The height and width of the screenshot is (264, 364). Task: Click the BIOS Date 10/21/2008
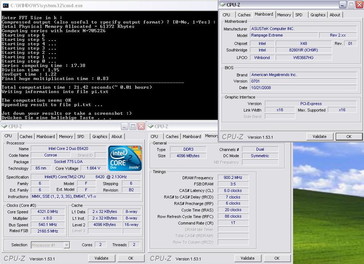pyautogui.click(x=304, y=88)
